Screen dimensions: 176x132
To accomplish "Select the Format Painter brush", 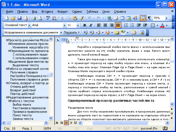I will coord(82,18).
